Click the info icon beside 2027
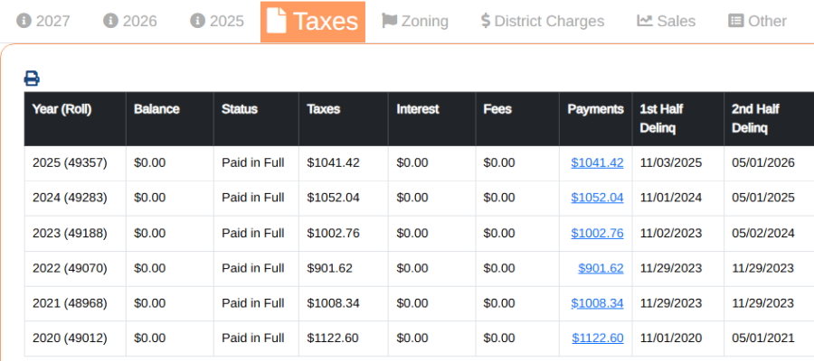This screenshot has width=814, height=361. 24,21
